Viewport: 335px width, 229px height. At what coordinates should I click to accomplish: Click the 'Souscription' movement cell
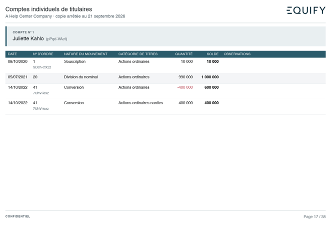pos(75,62)
